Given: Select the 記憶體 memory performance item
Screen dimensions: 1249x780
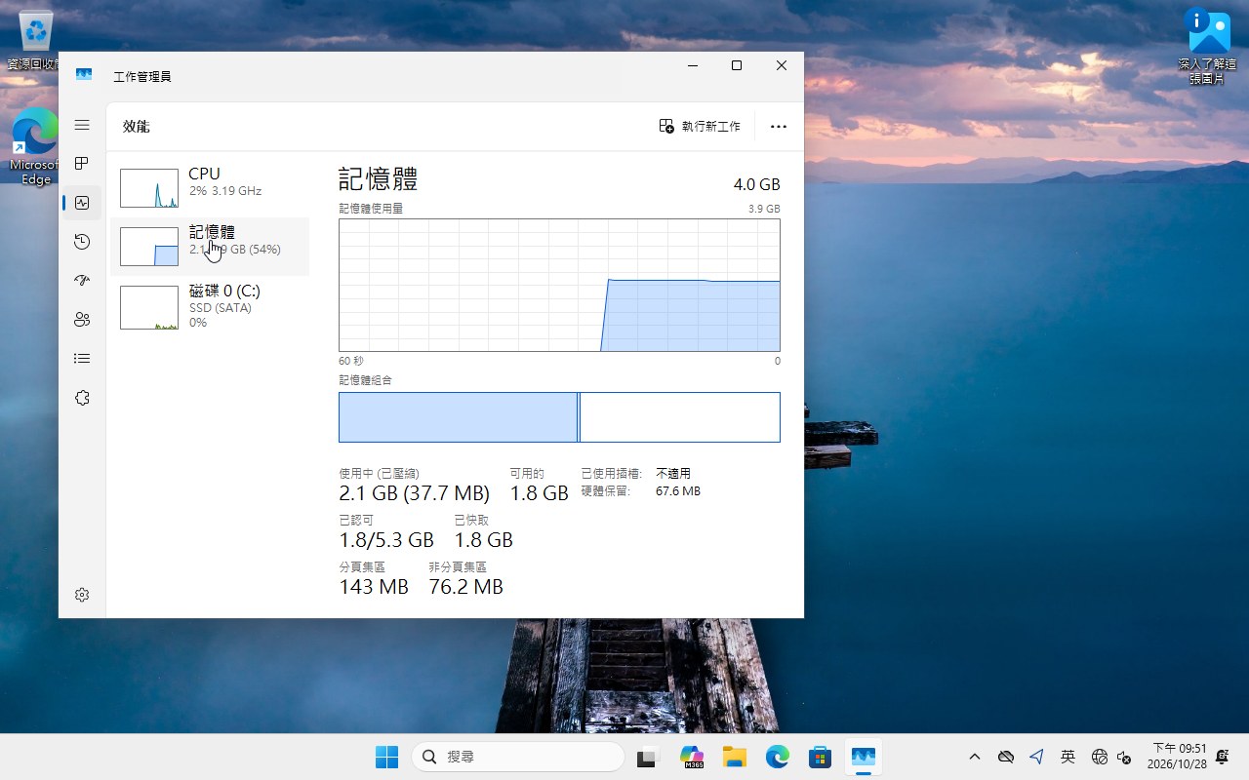Looking at the screenshot, I should [x=210, y=246].
